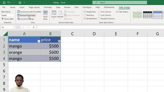The image size is (164, 92).
Task: Apply the blue banded table style
Action: 158,15
